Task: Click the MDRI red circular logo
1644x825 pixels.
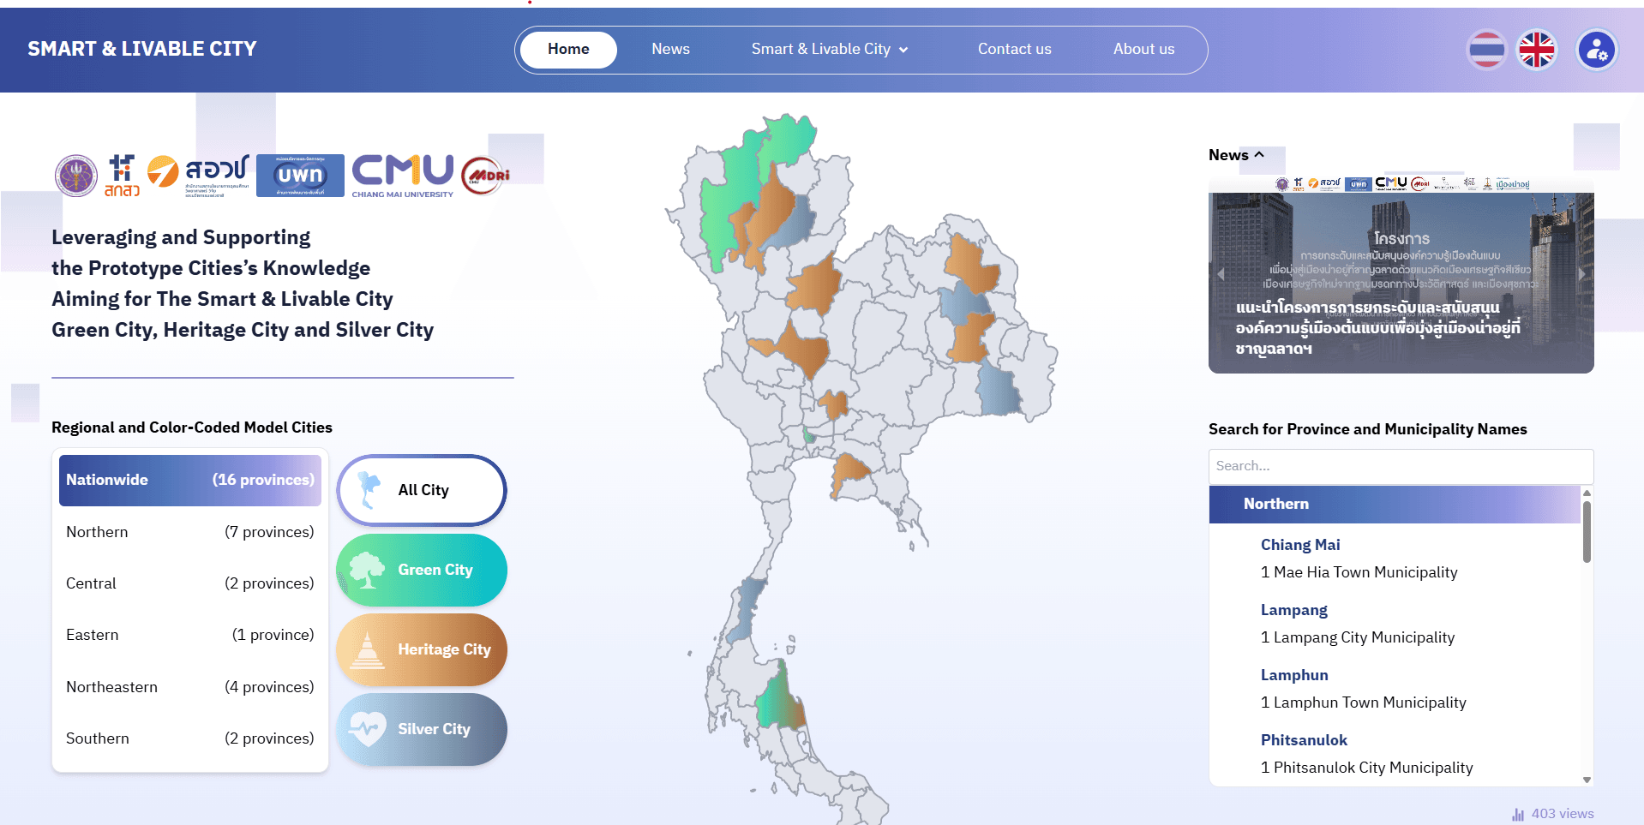Action: coord(485,176)
